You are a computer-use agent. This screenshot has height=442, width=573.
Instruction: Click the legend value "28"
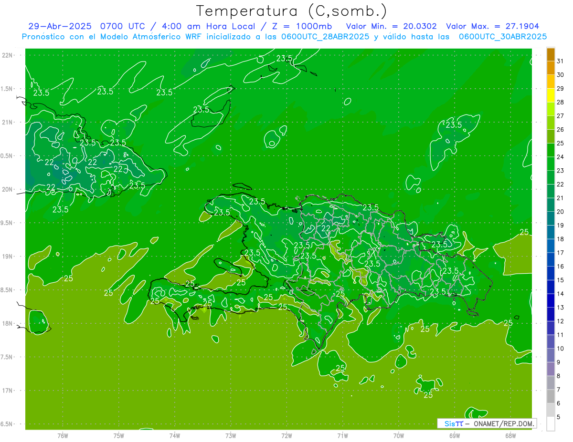560,102
